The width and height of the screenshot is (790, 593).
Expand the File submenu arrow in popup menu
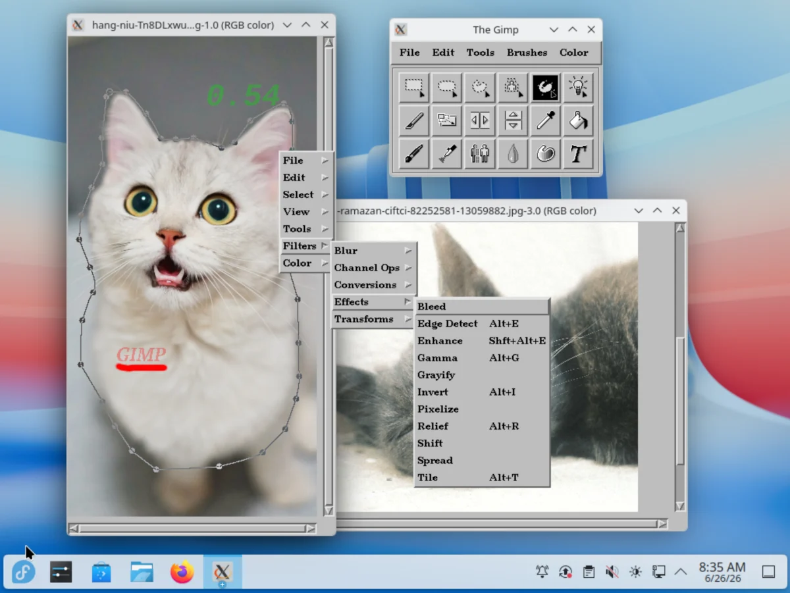coord(325,160)
